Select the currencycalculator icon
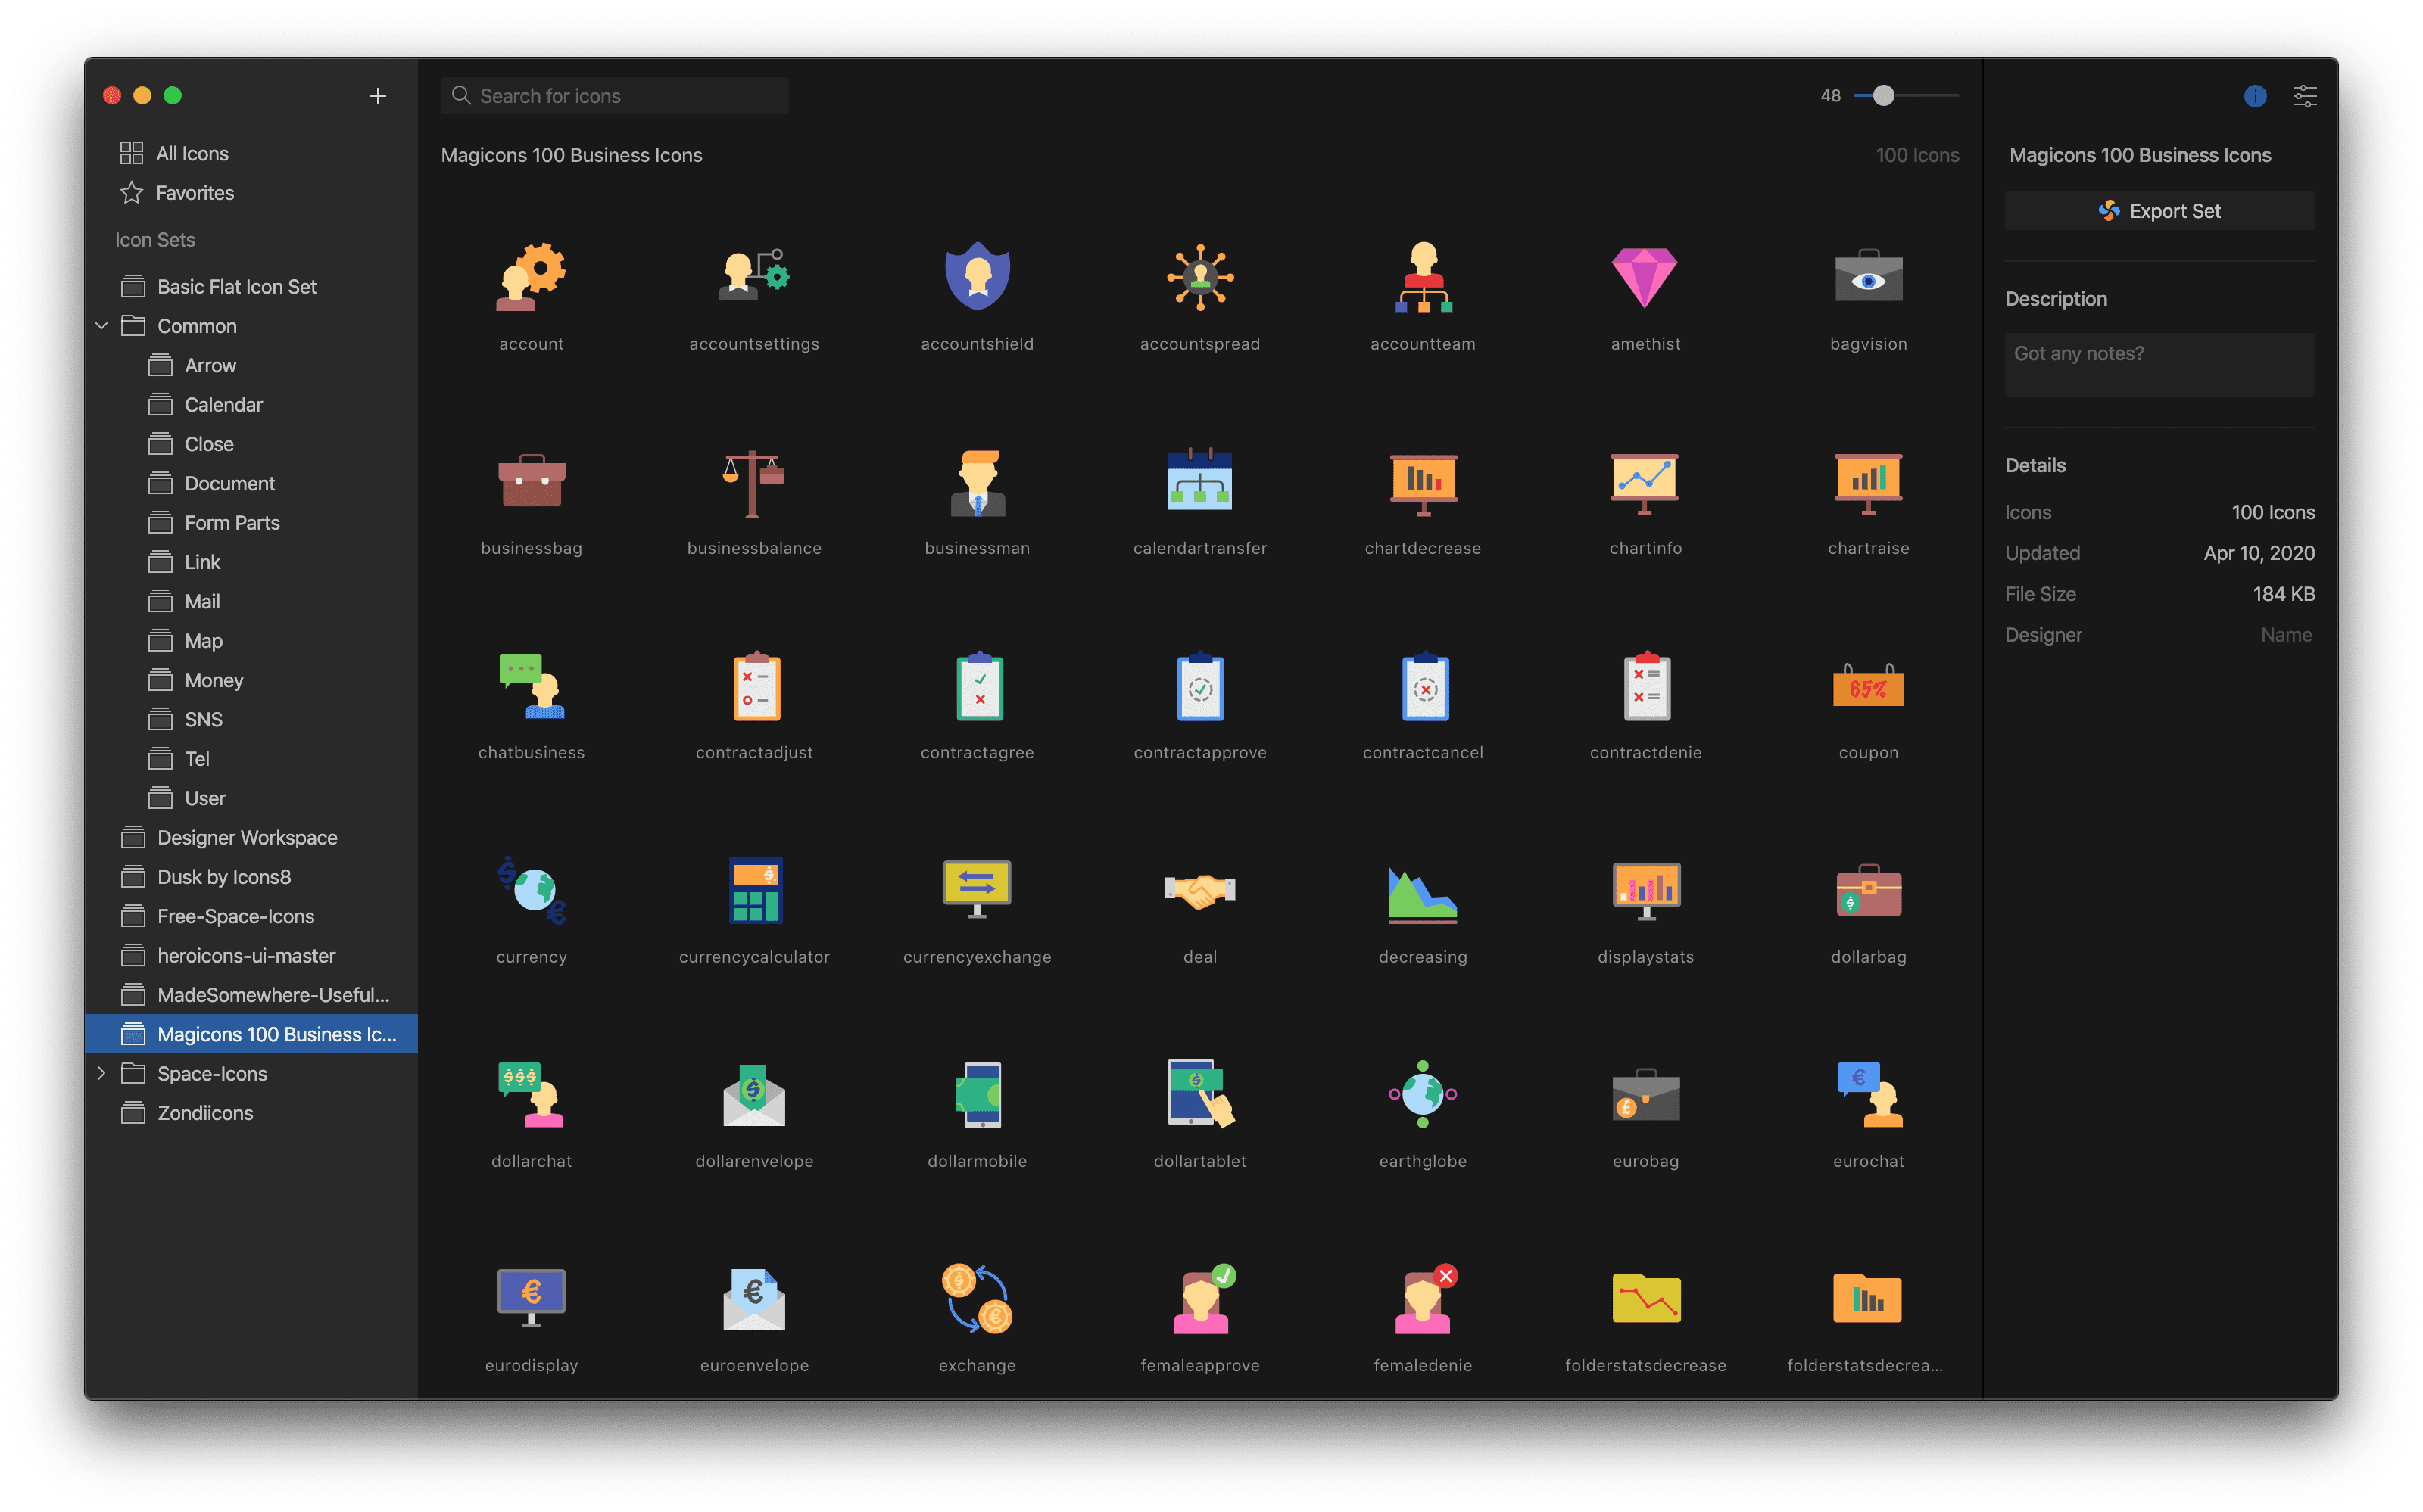2423x1512 pixels. coord(754,890)
